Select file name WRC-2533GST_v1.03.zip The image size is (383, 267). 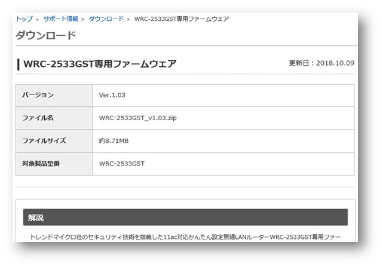pyautogui.click(x=138, y=118)
